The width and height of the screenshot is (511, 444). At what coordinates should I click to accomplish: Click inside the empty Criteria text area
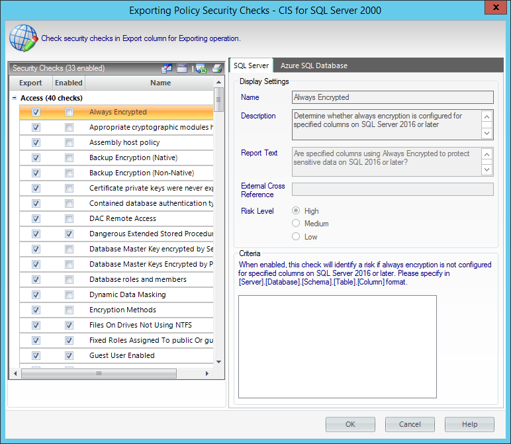(x=337, y=346)
